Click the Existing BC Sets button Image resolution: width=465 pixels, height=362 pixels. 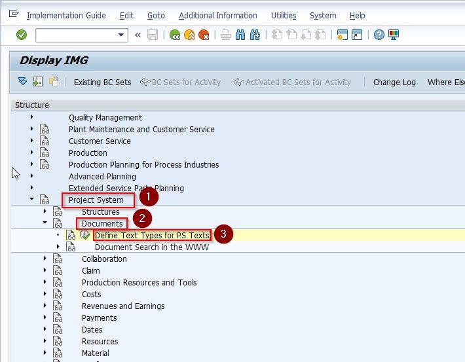click(x=103, y=82)
